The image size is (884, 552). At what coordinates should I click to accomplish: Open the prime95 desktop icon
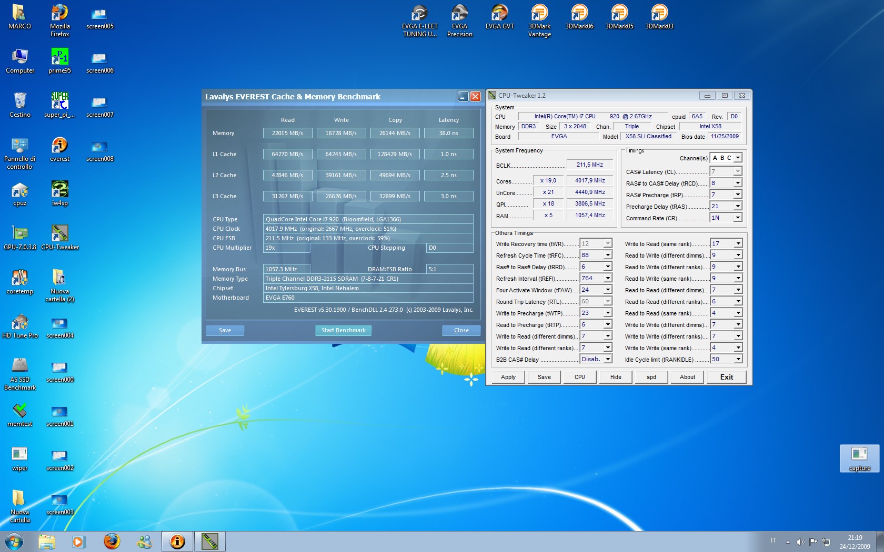click(x=59, y=61)
